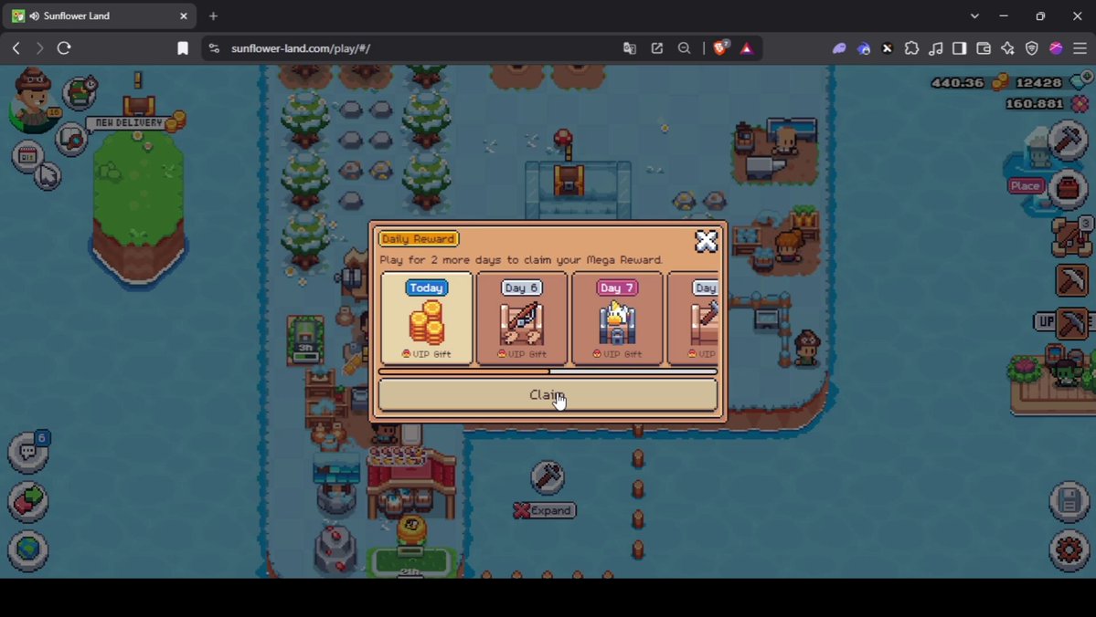Select the Day 6 reward card
This screenshot has height=617, width=1096.
pyautogui.click(x=521, y=319)
